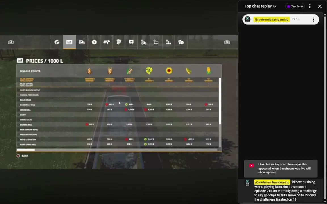
Task: Open the workers tractor-and-gear tab
Action: point(144,42)
